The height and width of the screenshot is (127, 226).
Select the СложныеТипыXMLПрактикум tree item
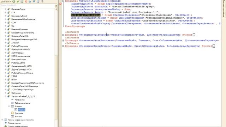[x=25, y=86]
